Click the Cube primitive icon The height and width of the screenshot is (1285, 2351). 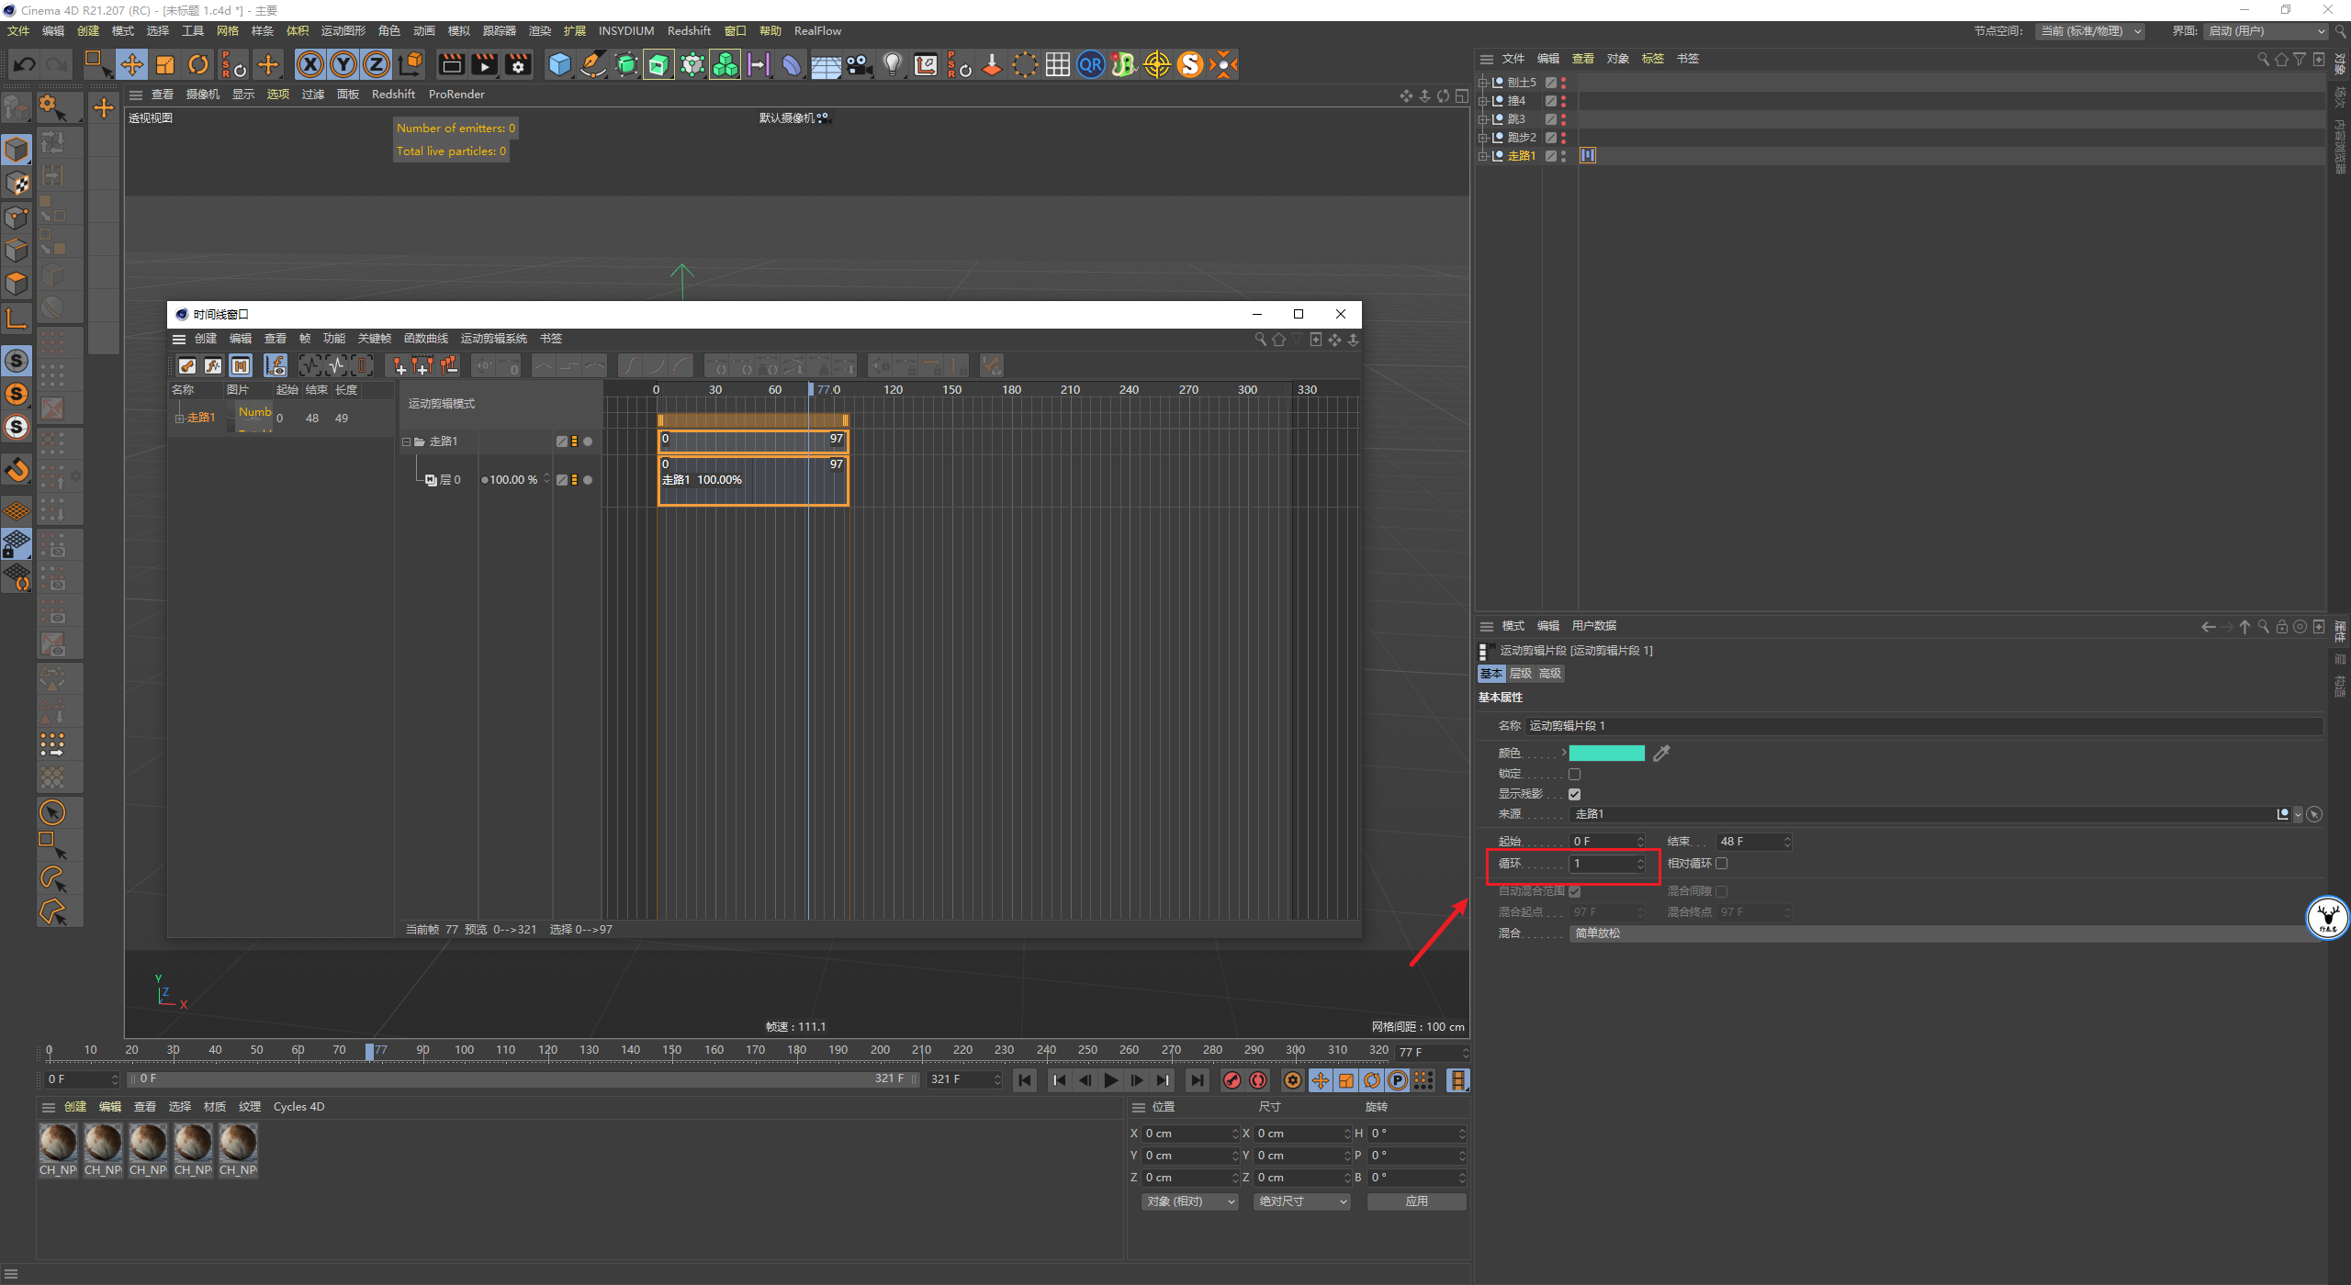(x=559, y=64)
